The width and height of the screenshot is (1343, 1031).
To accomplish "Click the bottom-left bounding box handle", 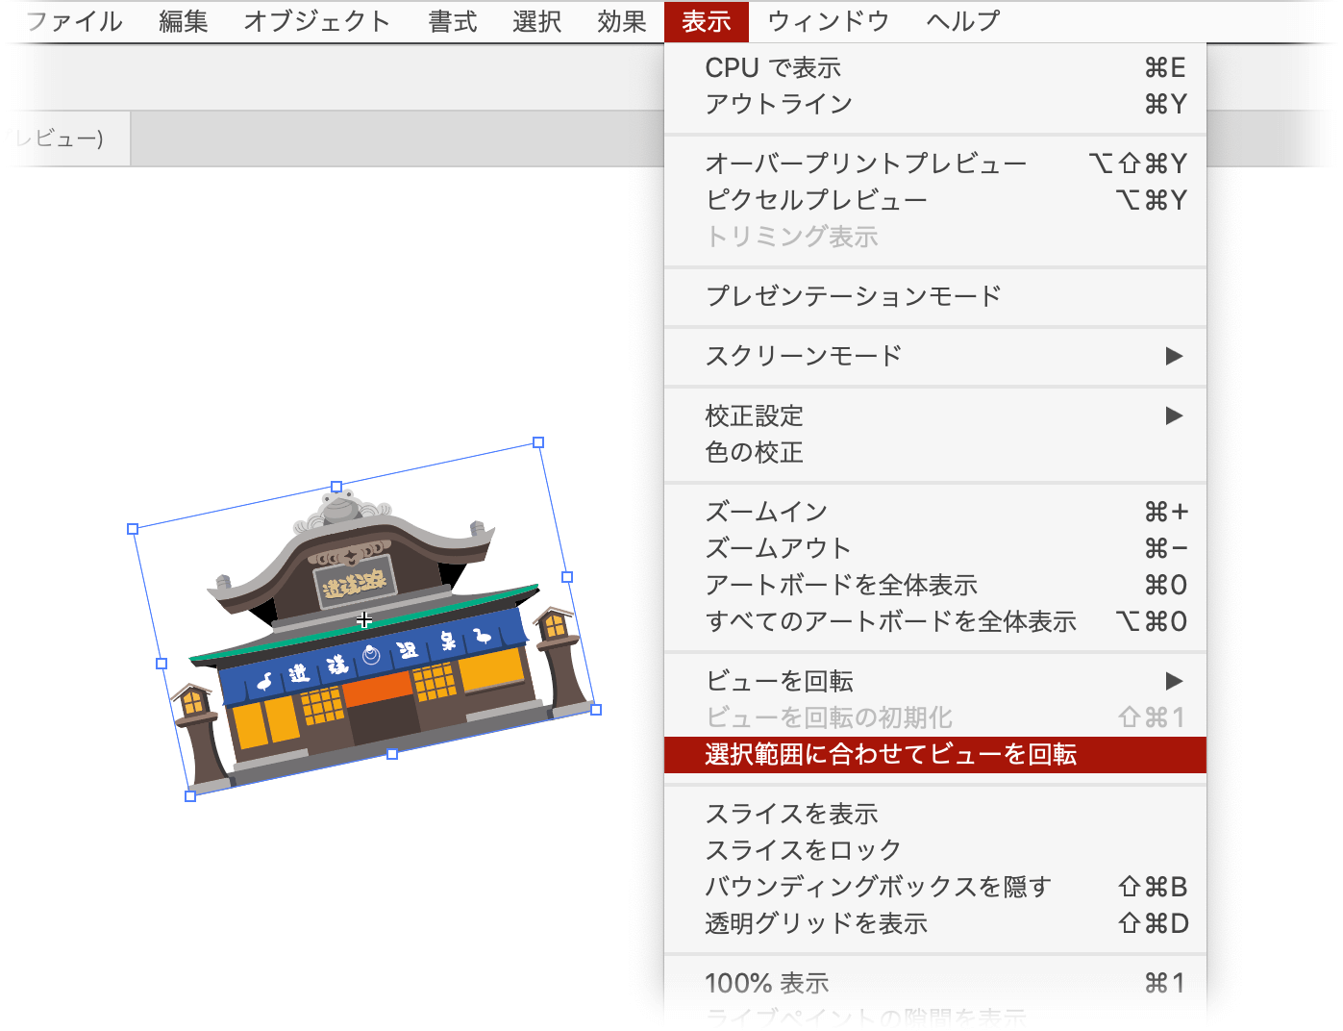I will pos(190,796).
